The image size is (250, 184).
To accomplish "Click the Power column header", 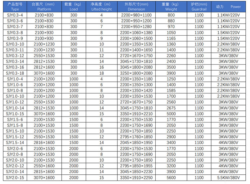I will pos(228,7).
